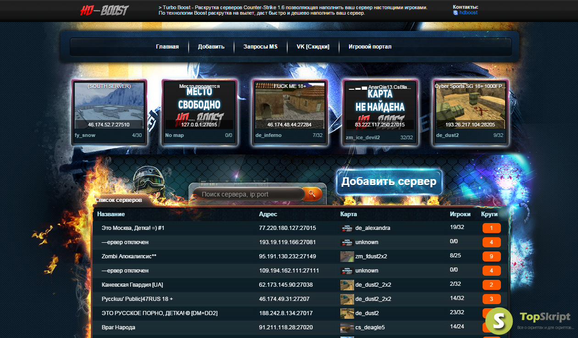Click the Адрес column header
This screenshot has width=578, height=338.
pyautogui.click(x=268, y=214)
